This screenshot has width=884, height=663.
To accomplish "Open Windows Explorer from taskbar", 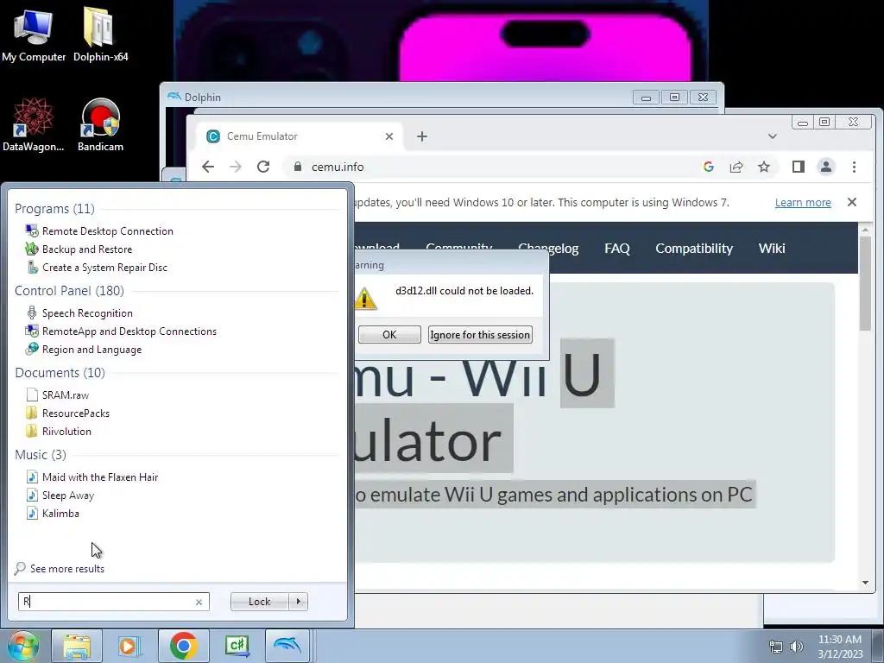I will (x=77, y=646).
